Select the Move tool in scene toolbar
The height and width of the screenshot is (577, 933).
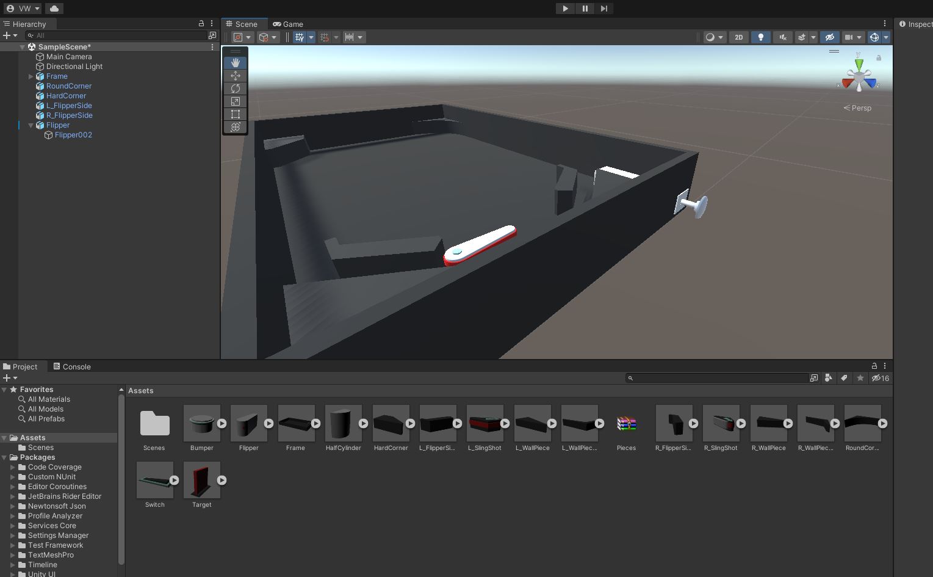tap(236, 76)
